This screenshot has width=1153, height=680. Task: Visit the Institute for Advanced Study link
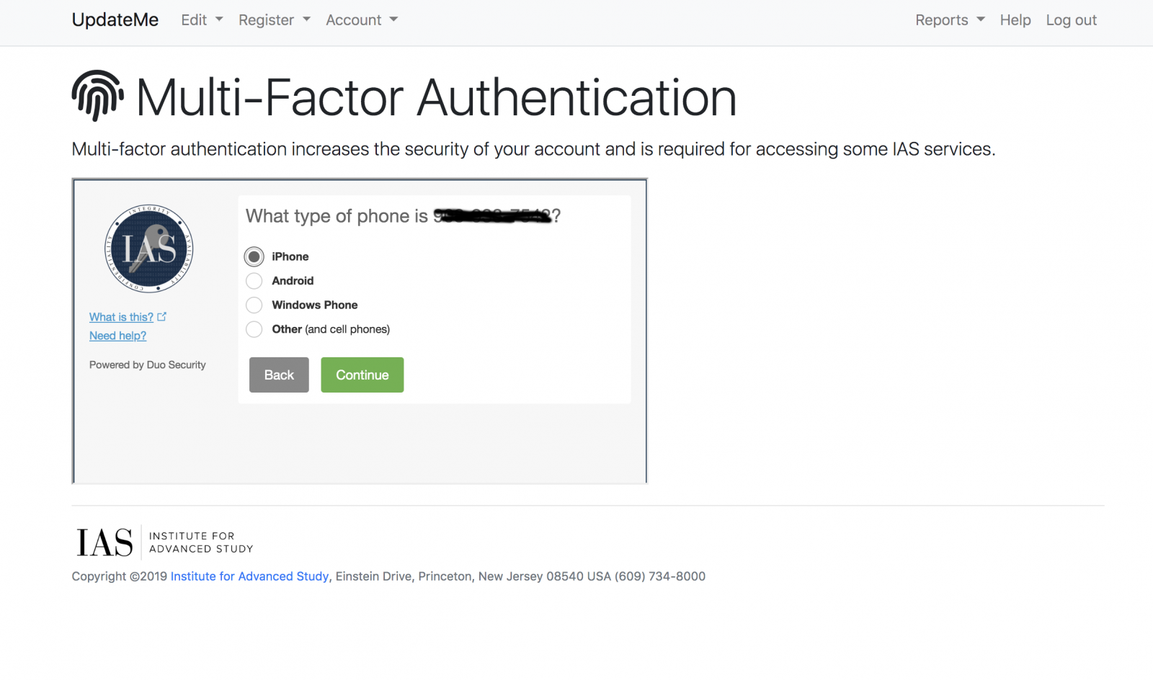249,576
